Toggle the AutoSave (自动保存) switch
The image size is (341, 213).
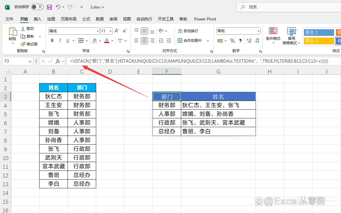coord(37,7)
